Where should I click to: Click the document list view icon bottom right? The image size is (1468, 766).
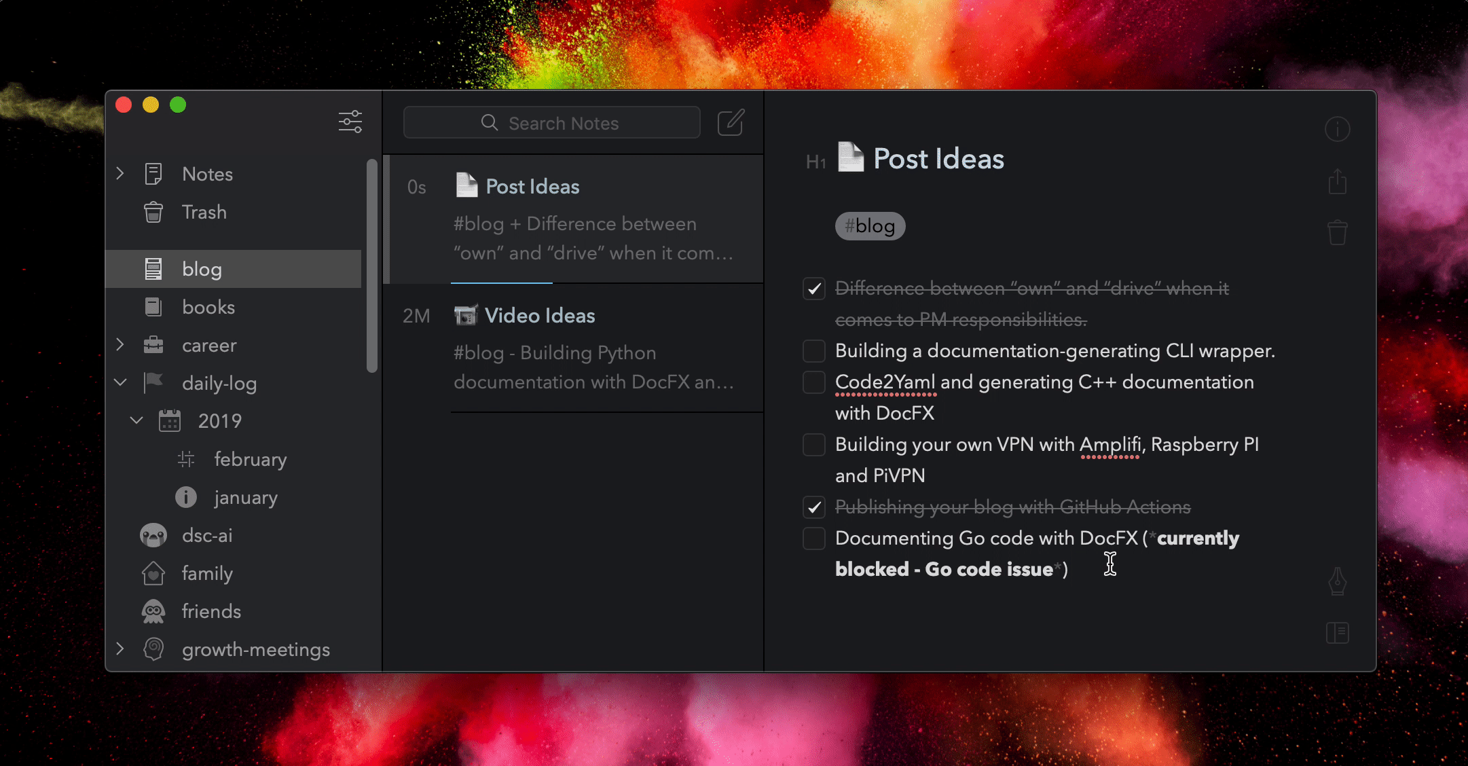coord(1338,633)
